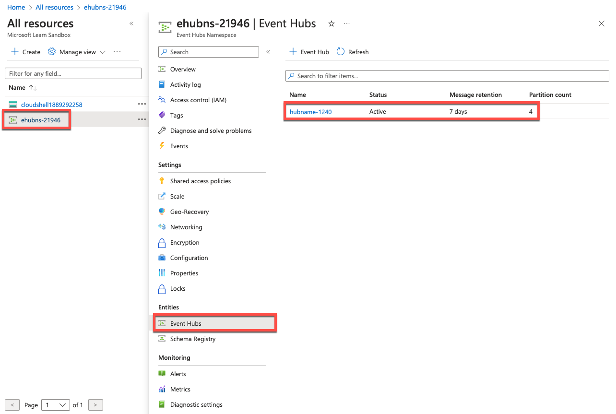
Task: Close the Event Hubs blade
Action: click(x=601, y=24)
